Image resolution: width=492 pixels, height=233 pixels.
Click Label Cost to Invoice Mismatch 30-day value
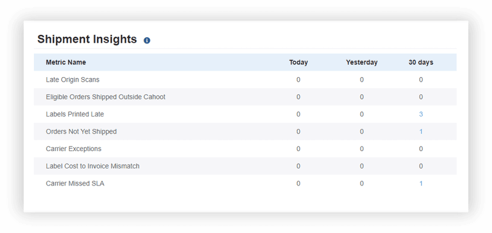[x=421, y=166]
